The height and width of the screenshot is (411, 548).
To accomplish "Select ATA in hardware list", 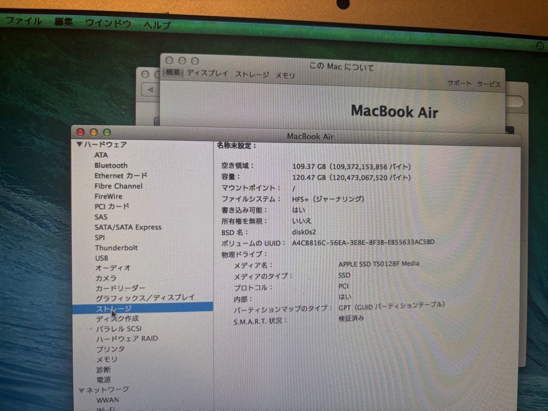I will tap(101, 155).
